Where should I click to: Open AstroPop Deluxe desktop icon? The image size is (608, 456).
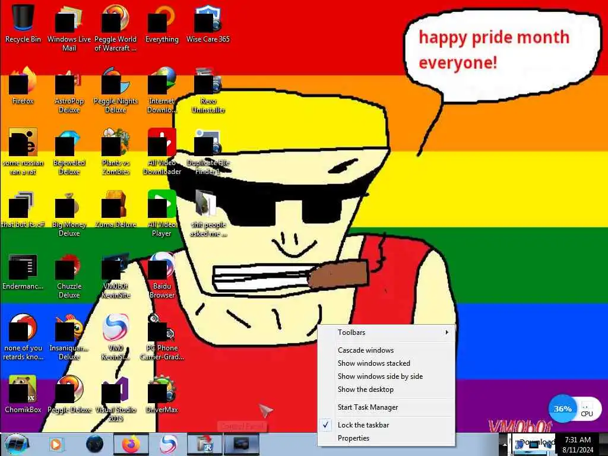(x=69, y=90)
